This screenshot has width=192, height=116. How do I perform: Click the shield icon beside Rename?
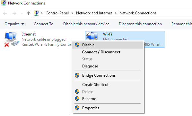click(77, 98)
